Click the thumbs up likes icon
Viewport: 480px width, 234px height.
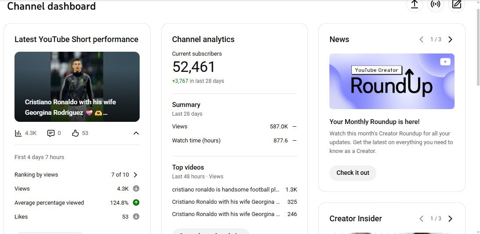click(x=75, y=133)
